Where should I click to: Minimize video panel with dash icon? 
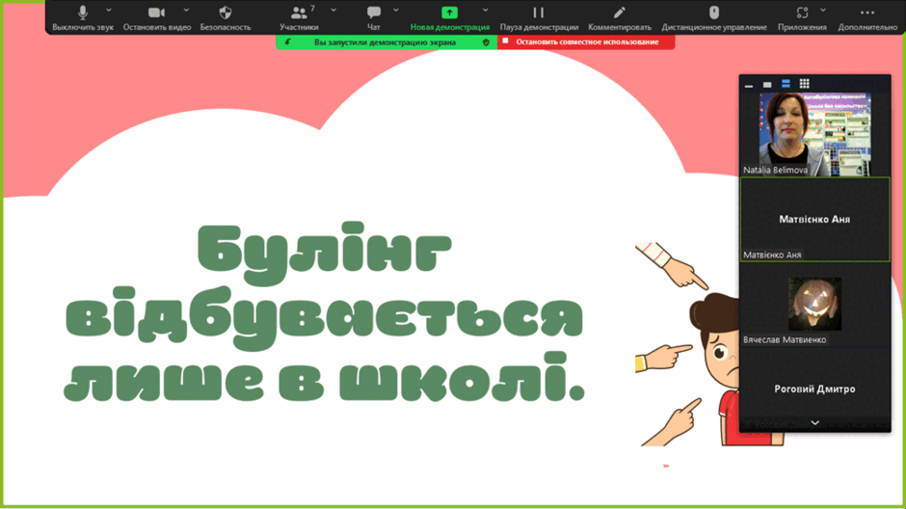click(749, 85)
